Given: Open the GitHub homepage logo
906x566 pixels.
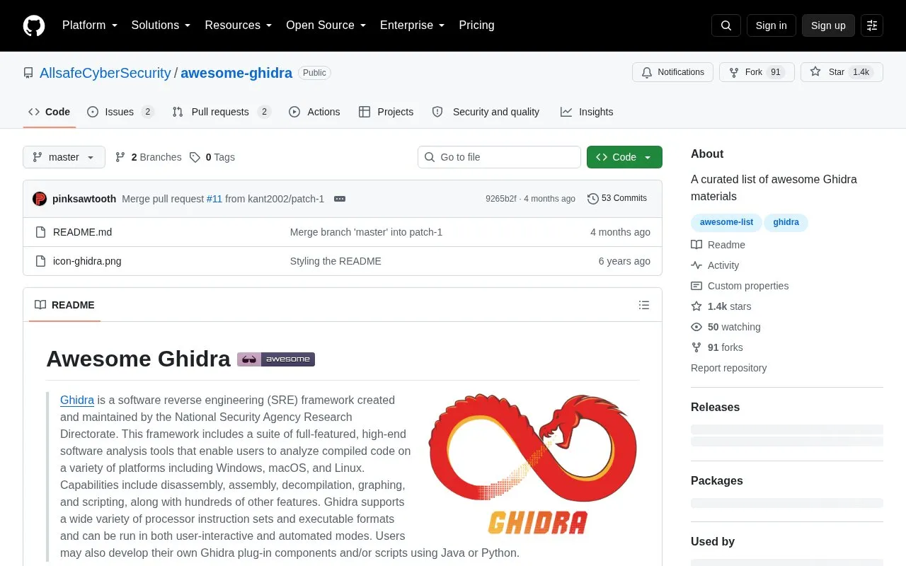Looking at the screenshot, I should 34,25.
